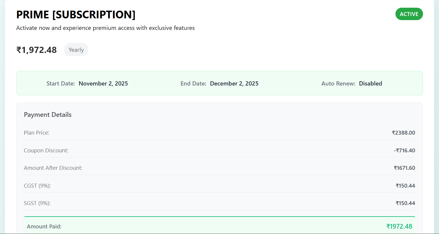The height and width of the screenshot is (234, 439).
Task: Click the Amount After Discount label
Action: 53,168
